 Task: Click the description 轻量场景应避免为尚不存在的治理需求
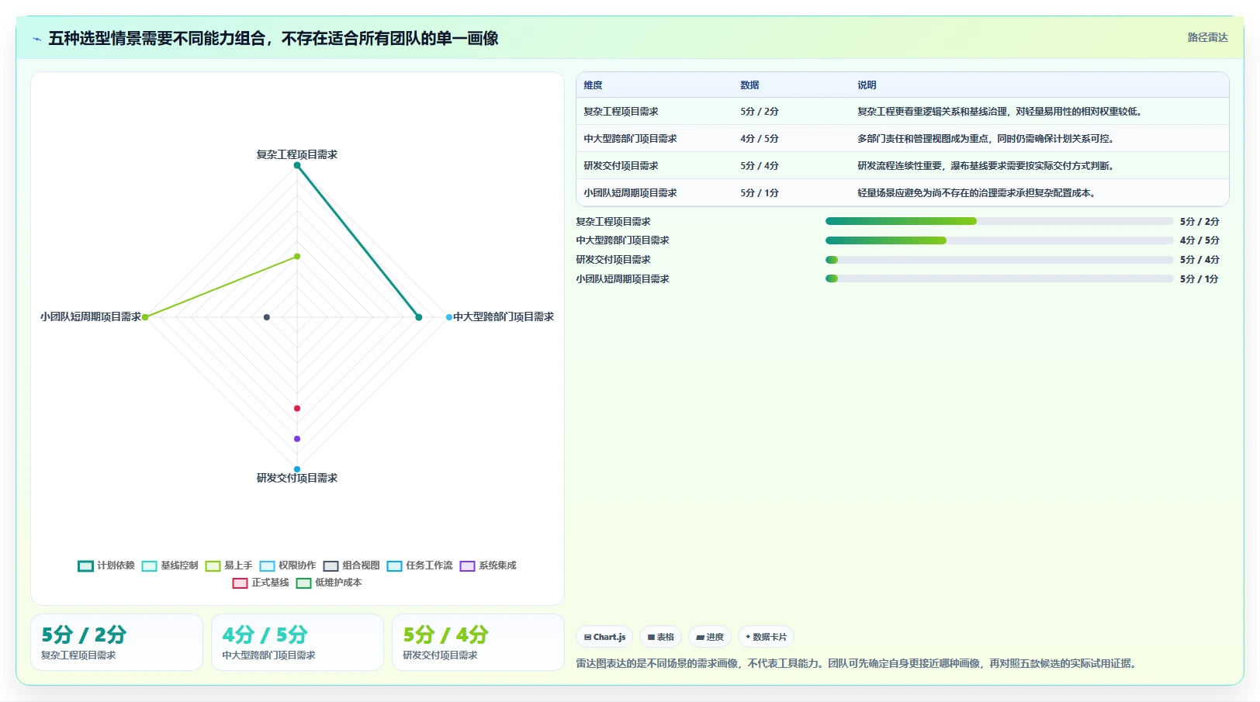[x=976, y=193]
